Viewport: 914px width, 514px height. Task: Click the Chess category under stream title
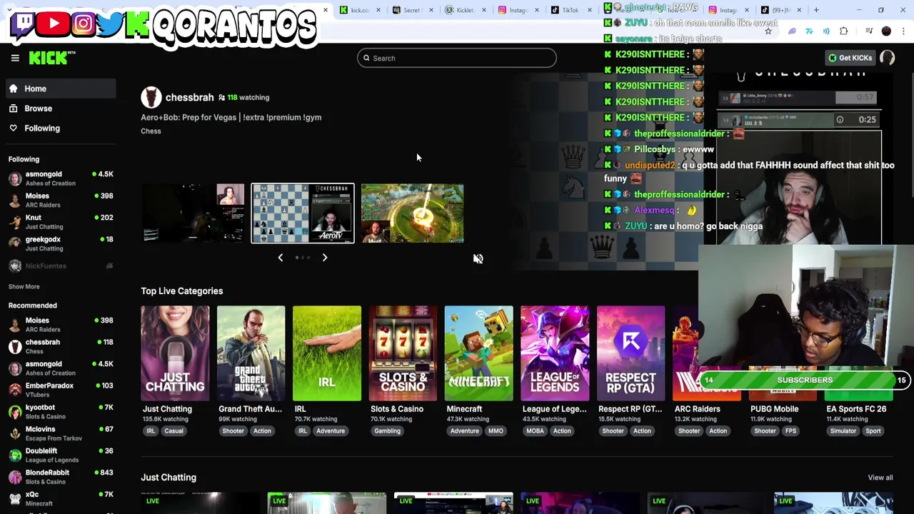tap(151, 131)
